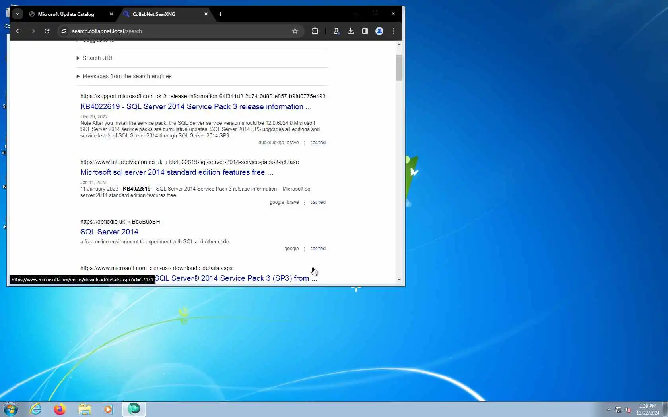Open the browser three-dot menu
The height and width of the screenshot is (417, 668).
pos(394,31)
